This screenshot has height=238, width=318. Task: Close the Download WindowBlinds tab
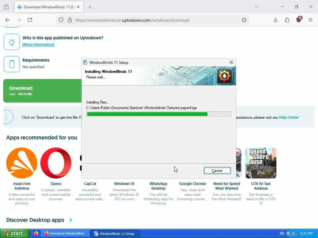click(78, 7)
